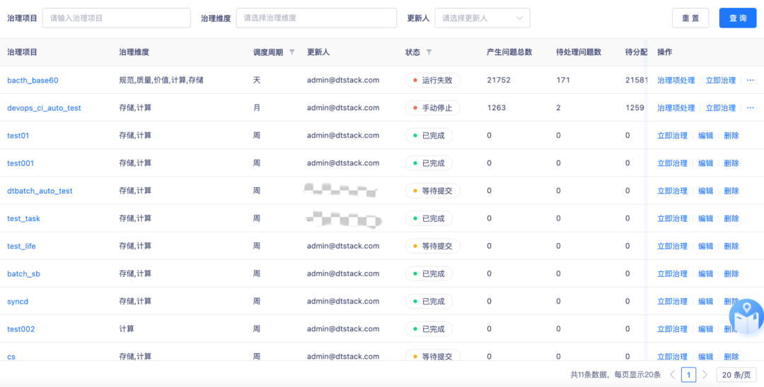Go to previous page arrow

(x=672, y=374)
